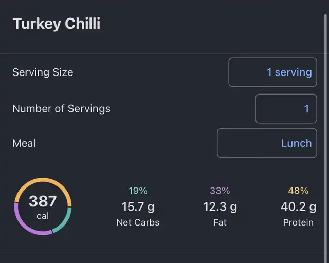Click the 40.2 g protein value
Viewport: 329px width, 263px height.
pyautogui.click(x=298, y=207)
